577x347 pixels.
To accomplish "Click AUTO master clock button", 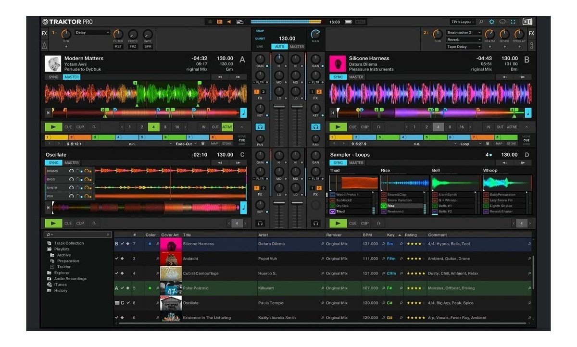I will tap(279, 47).
